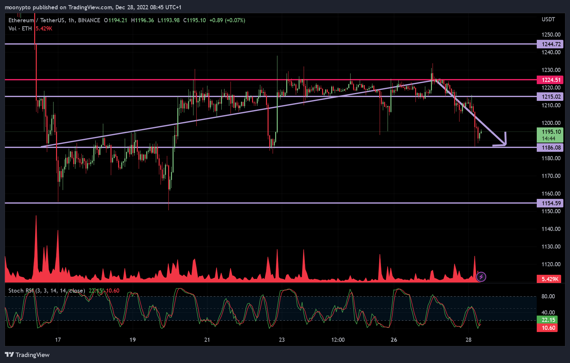The image size is (570, 363).
Task: Click the high price H1196.36 value
Action: coord(142,20)
